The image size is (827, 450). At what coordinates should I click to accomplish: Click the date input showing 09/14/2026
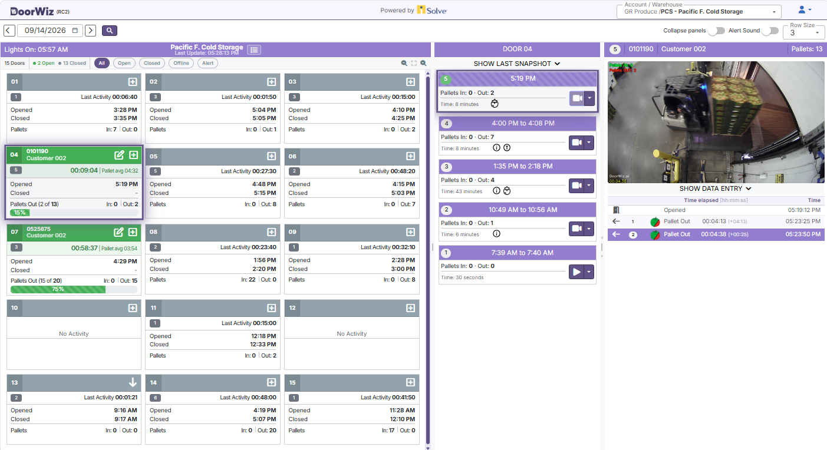tap(50, 31)
